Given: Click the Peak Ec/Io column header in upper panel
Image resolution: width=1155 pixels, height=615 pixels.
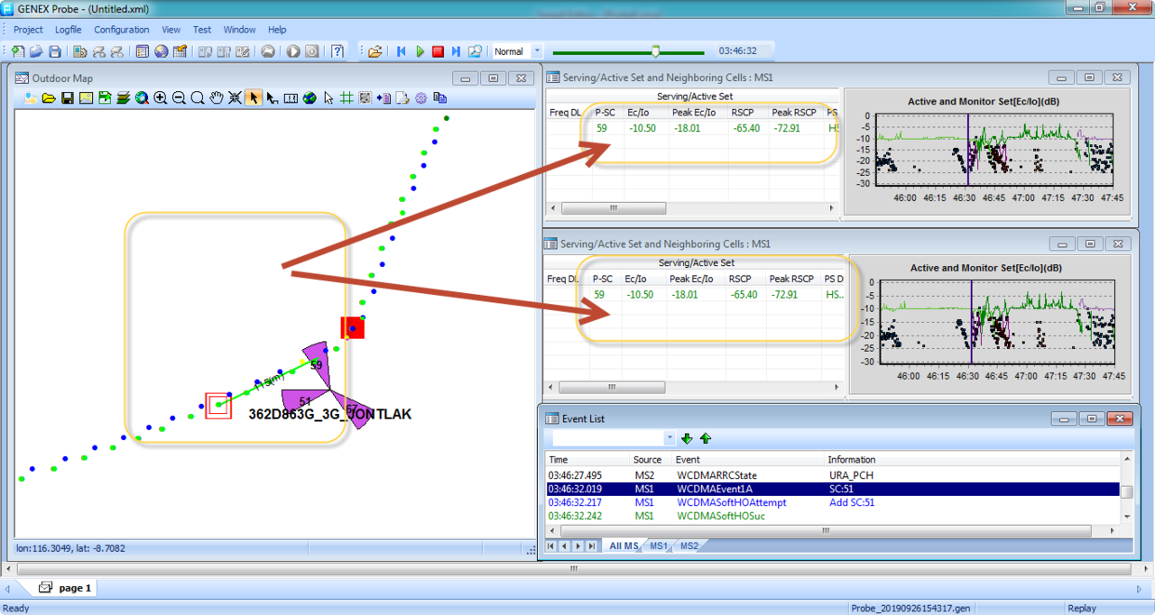Looking at the screenshot, I should pyautogui.click(x=695, y=113).
